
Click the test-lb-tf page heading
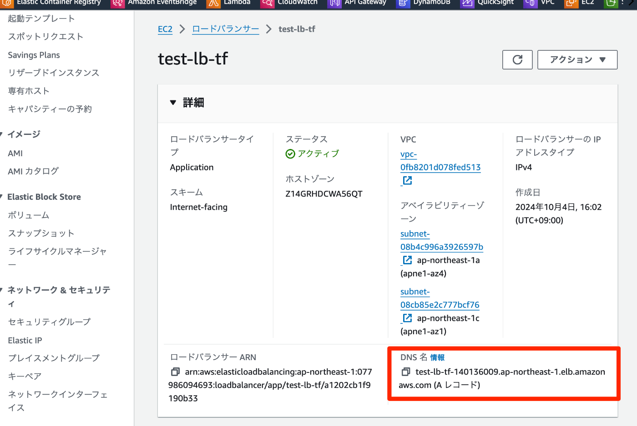click(192, 59)
